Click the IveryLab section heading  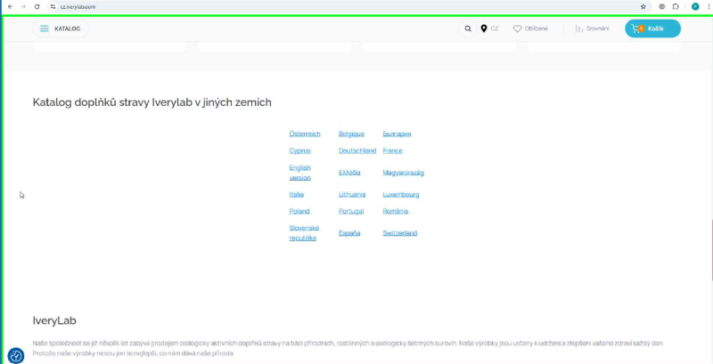coord(54,320)
